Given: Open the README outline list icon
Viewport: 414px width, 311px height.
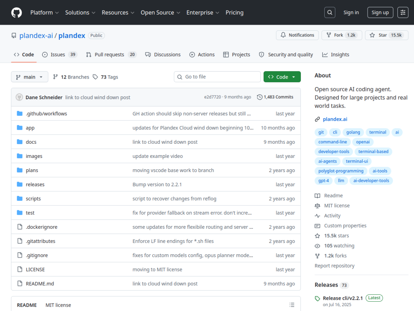Looking at the screenshot, I should 292,305.
